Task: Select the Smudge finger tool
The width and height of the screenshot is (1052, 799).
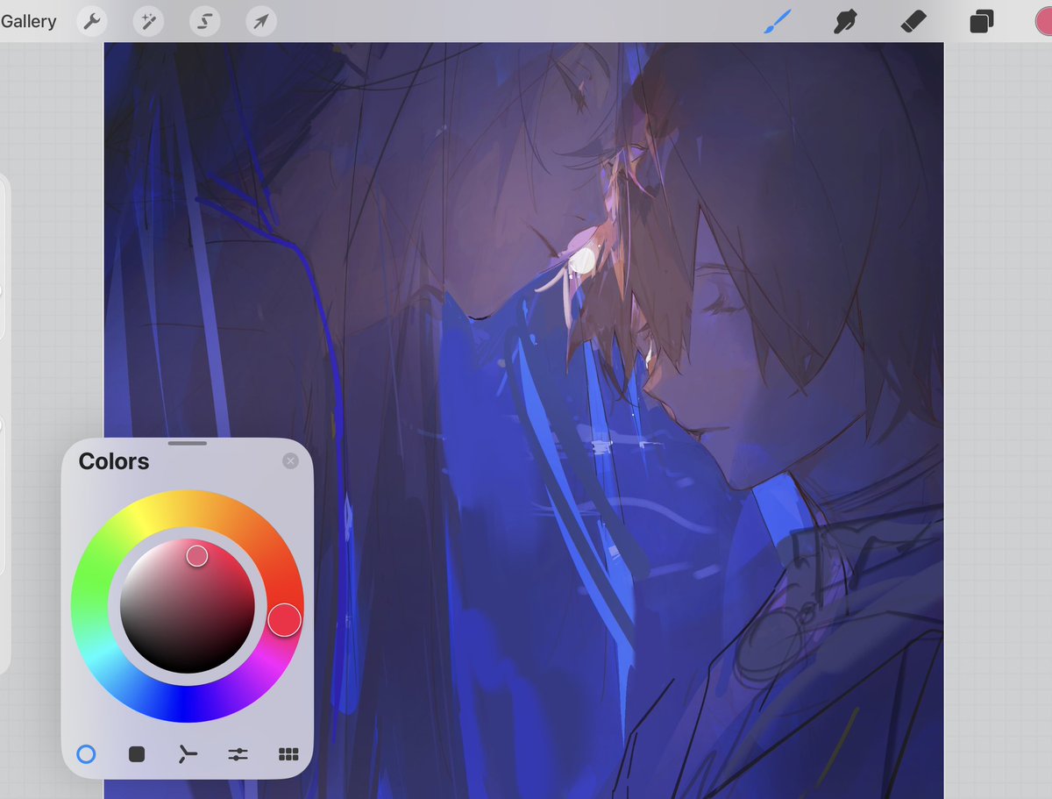Action: [x=845, y=21]
